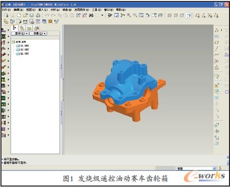Viewport: 230px width, 187px height.
Task: Click the Find binoculars icon
Action: point(91,15)
